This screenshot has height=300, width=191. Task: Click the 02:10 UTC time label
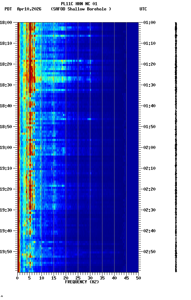[x=149, y=168]
